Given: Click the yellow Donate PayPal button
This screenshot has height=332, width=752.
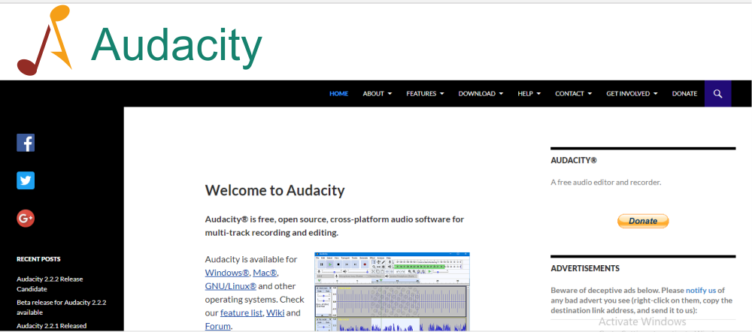Looking at the screenshot, I should tap(643, 221).
